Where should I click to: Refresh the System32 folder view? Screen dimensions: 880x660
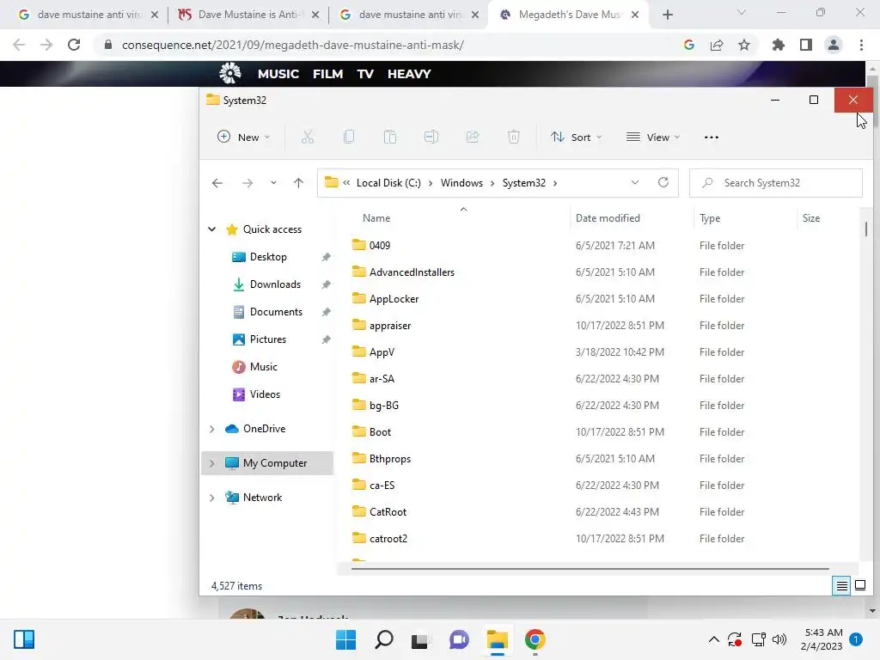point(663,182)
